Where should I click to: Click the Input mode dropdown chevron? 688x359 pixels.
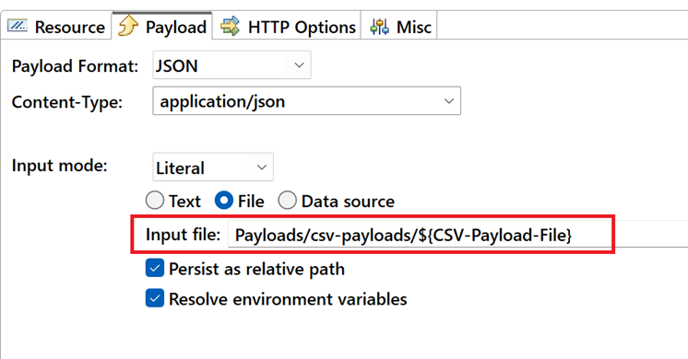coord(262,168)
